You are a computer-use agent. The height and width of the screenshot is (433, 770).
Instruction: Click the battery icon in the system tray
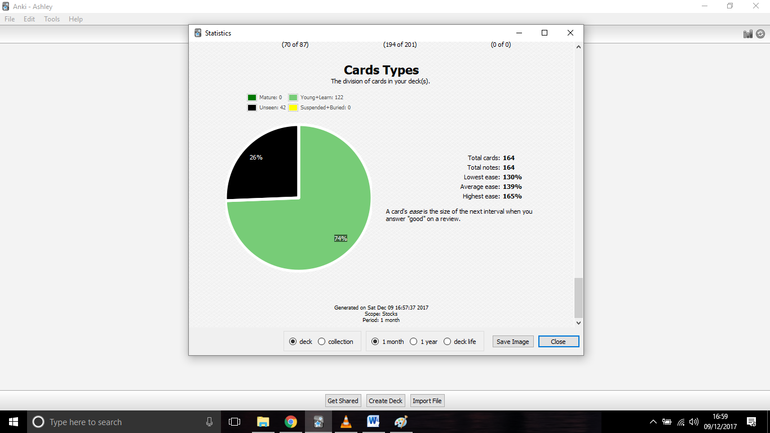point(667,422)
